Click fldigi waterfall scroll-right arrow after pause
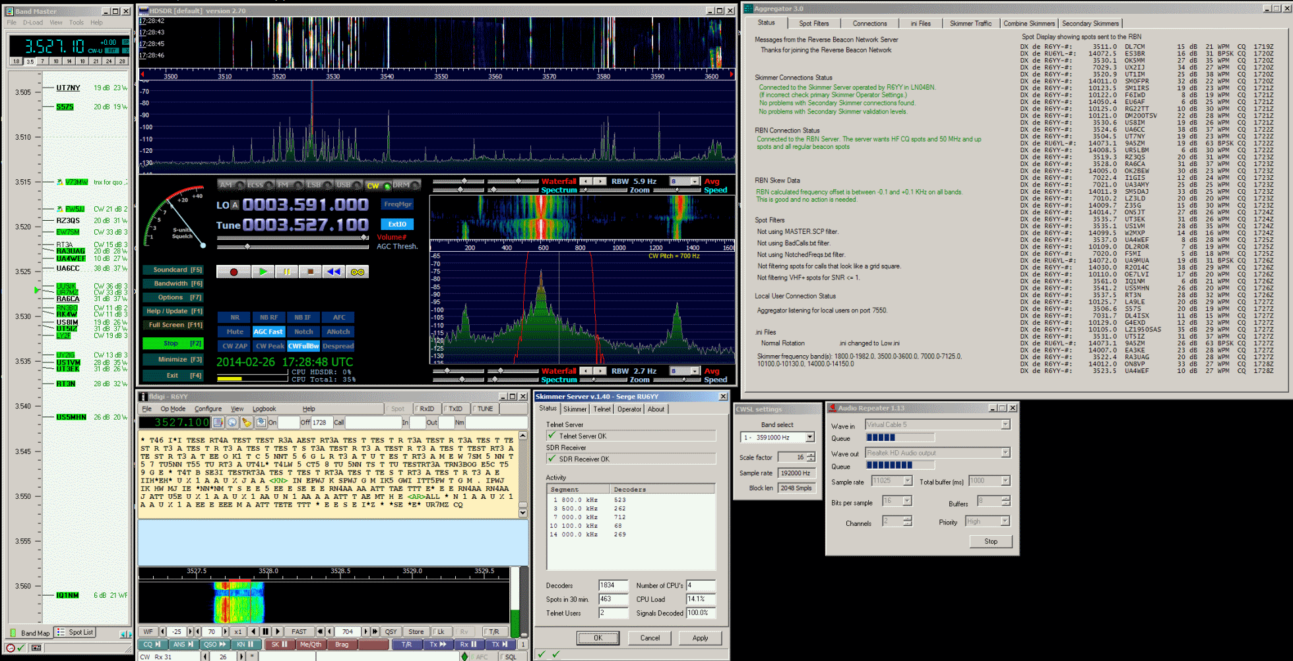The image size is (1293, 661). (x=278, y=631)
